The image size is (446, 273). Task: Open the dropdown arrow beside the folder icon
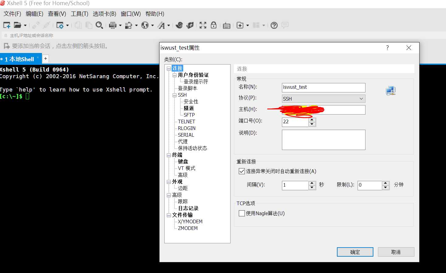point(25,25)
